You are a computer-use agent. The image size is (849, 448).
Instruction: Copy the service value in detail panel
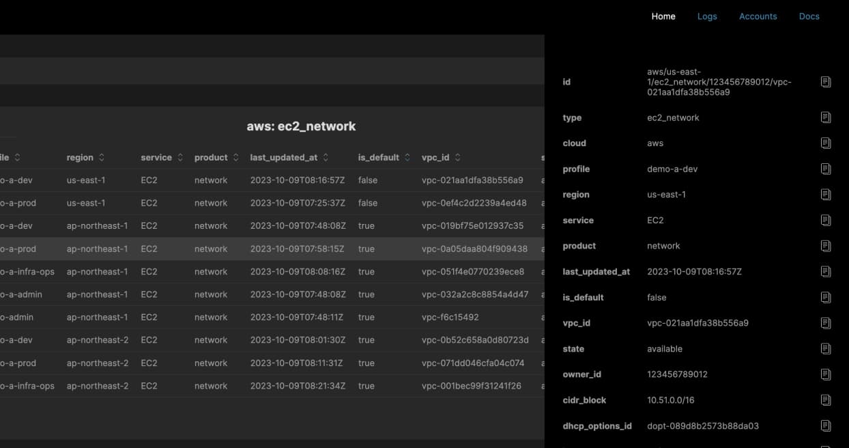[825, 220]
